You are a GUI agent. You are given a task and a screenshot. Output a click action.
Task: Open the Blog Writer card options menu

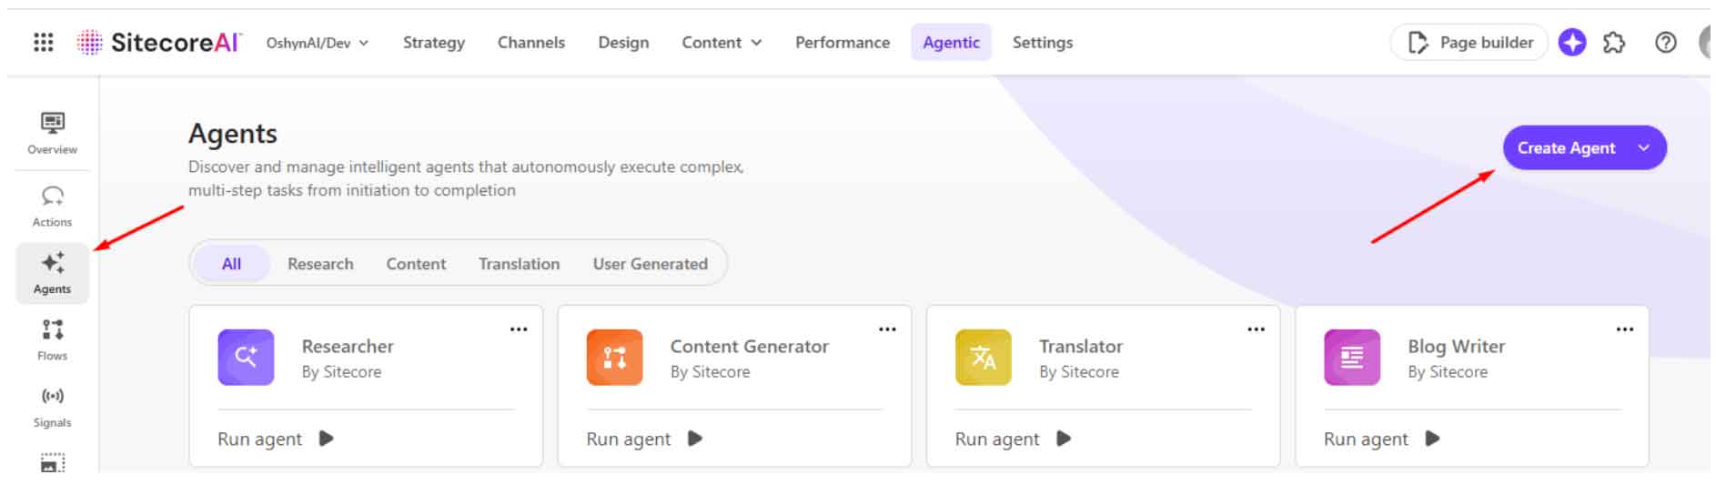1625,329
